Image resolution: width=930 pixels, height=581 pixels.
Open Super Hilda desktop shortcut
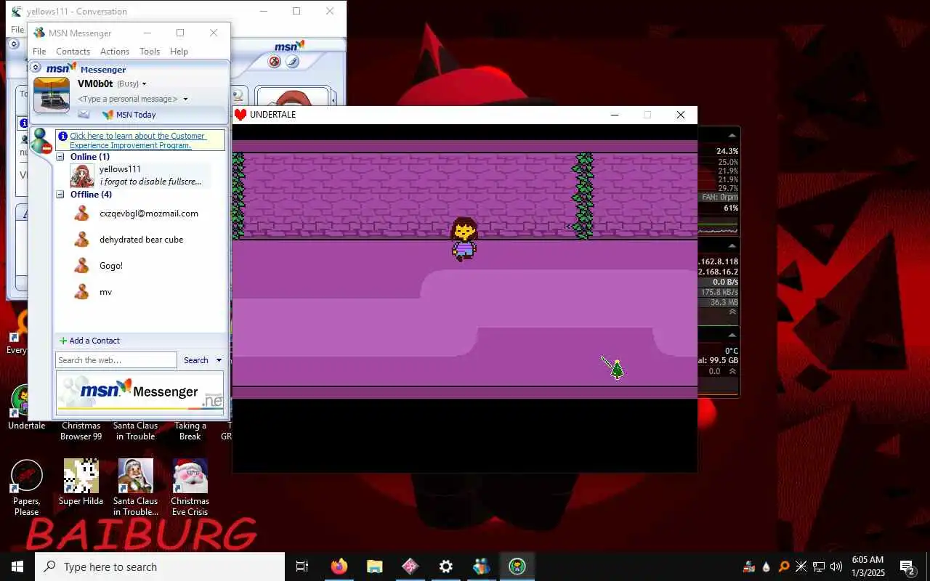(81, 482)
